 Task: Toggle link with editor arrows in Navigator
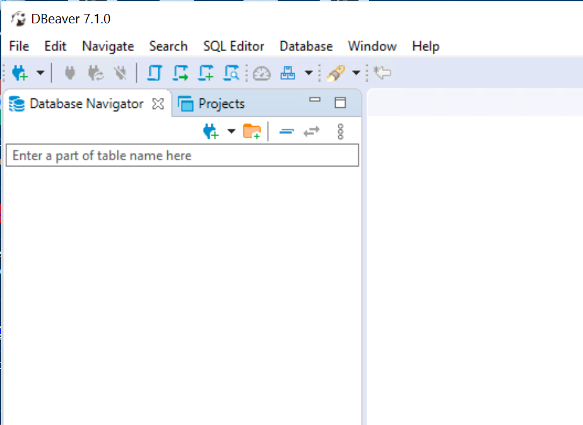312,131
